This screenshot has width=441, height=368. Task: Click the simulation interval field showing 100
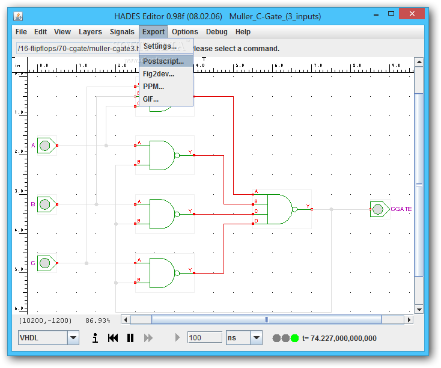205,337
